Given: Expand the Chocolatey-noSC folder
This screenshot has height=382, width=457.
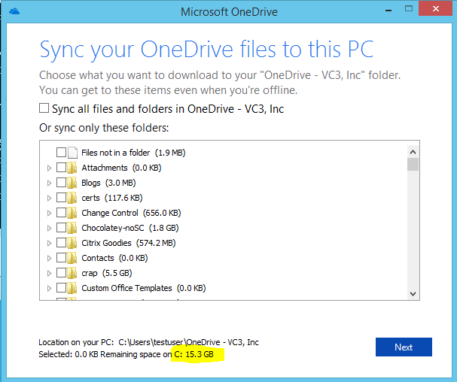Looking at the screenshot, I should pyautogui.click(x=49, y=228).
